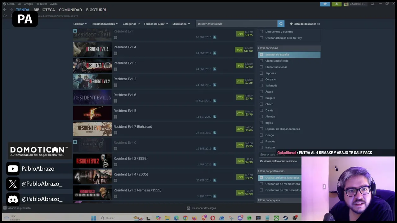397x223 pixels.
Task: Open Google Chrome from the taskbar
Action: [185, 218]
